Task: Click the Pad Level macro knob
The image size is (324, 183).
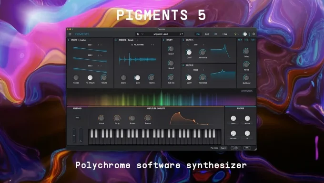Action: (233, 133)
